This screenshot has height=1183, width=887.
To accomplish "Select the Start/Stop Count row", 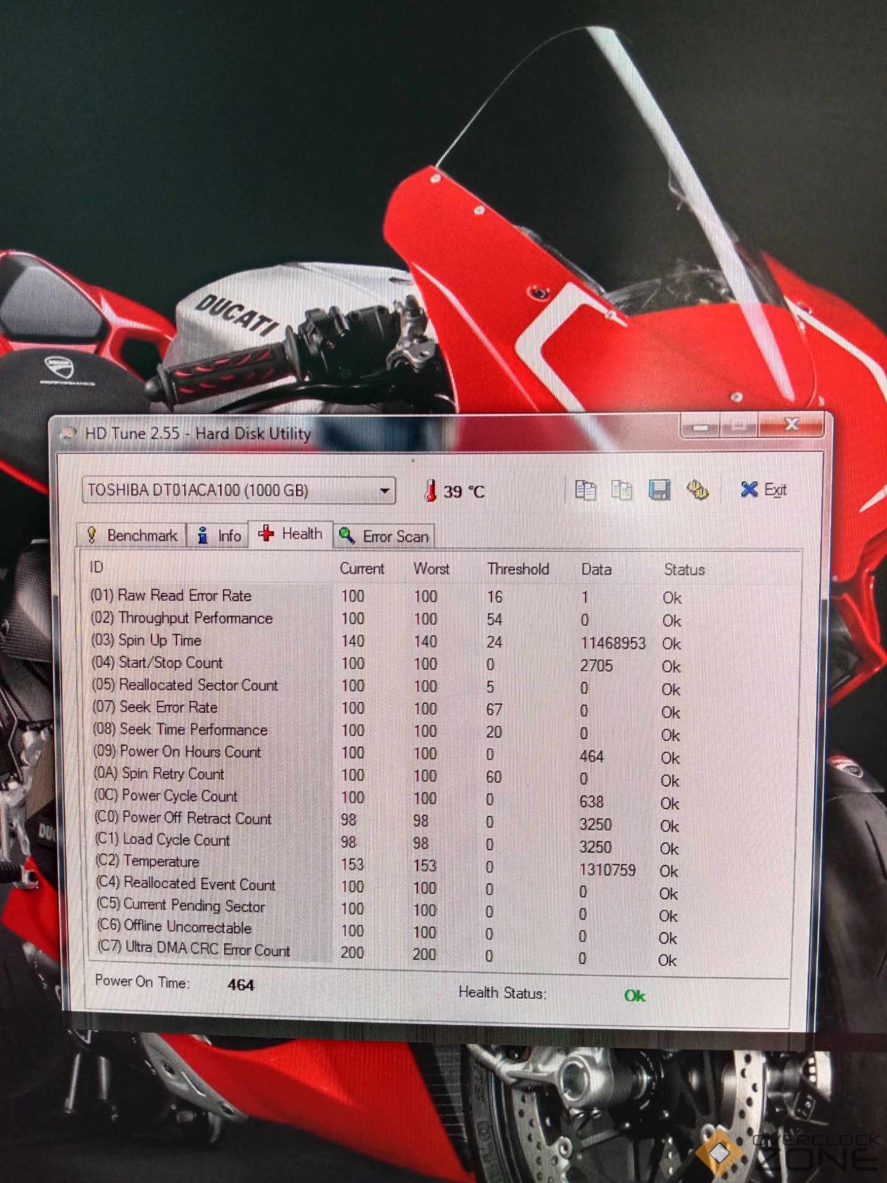I will point(386,664).
